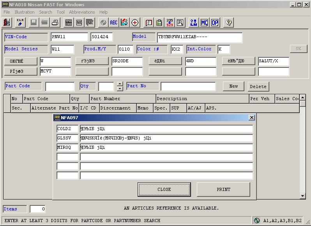Increase Qty with the up spinner arrow
The image size is (311, 226).
click(x=120, y=84)
